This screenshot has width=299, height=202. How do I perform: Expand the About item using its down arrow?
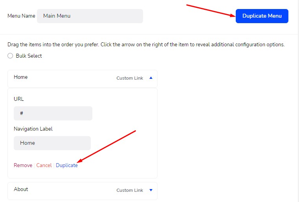pyautogui.click(x=151, y=190)
